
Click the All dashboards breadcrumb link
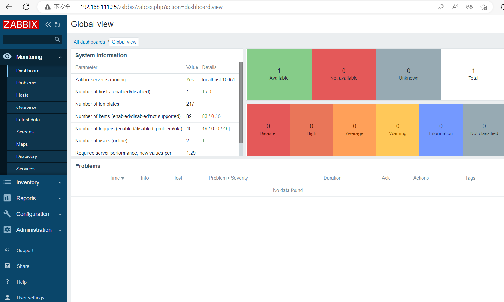point(89,42)
